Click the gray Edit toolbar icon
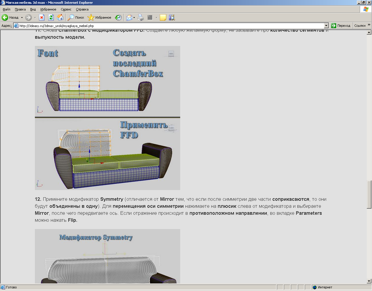Screen dimensions: 372x291 (x=150, y=17)
